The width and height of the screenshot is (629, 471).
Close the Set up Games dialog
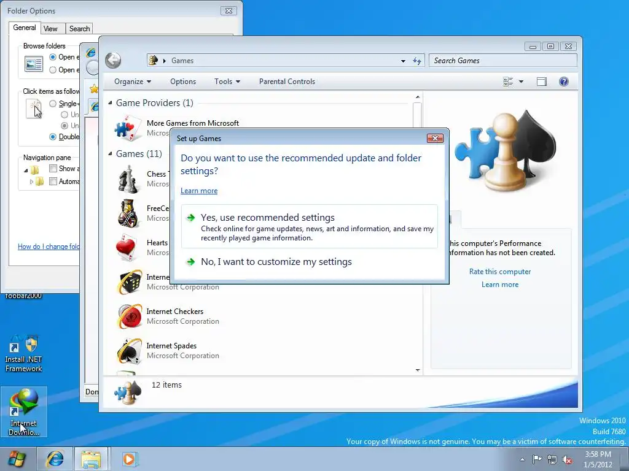(435, 138)
